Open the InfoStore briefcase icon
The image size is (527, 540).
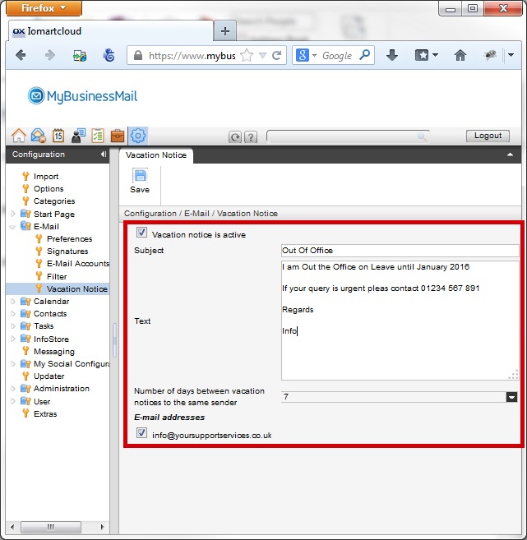(118, 136)
